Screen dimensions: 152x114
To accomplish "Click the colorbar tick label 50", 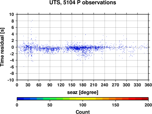I will pyautogui.click(x=50, y=105).
